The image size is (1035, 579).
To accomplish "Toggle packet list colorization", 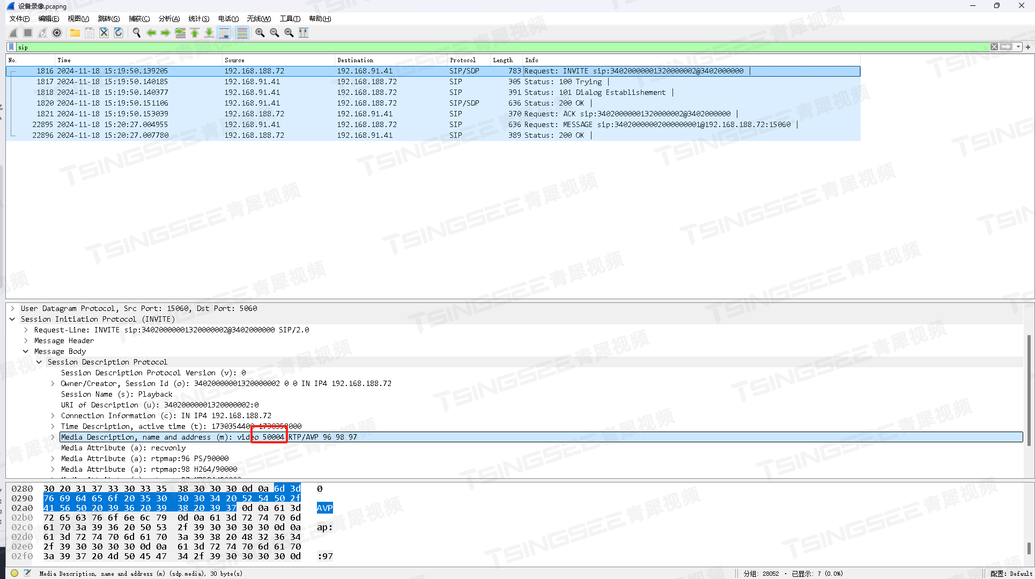I will click(x=242, y=33).
